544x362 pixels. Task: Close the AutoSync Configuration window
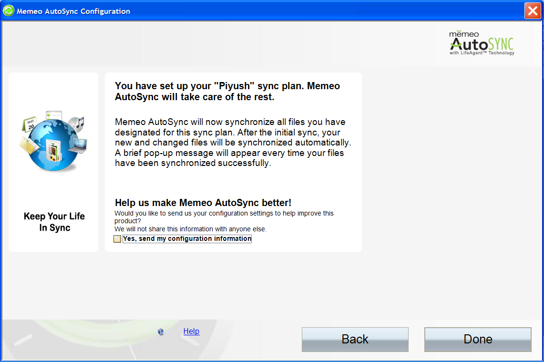click(x=533, y=11)
